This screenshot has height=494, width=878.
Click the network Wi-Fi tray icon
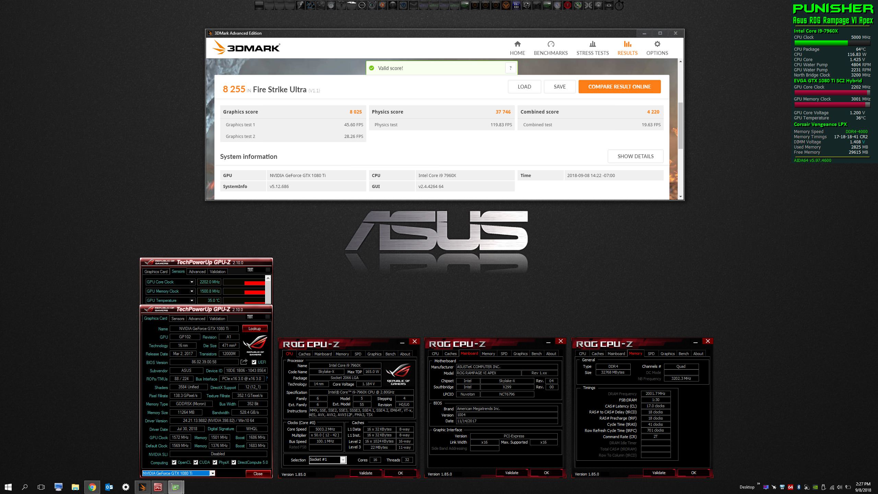tap(832, 487)
